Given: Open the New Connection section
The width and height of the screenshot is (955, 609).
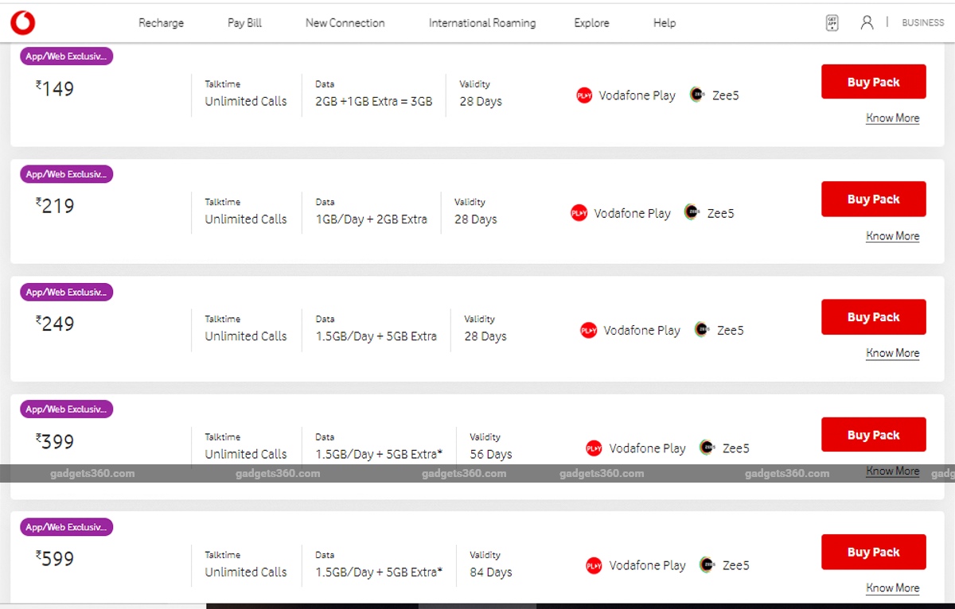Looking at the screenshot, I should click(x=344, y=22).
